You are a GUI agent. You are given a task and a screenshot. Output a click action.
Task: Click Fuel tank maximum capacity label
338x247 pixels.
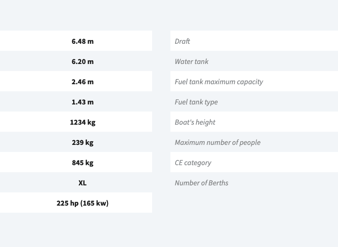pyautogui.click(x=219, y=82)
